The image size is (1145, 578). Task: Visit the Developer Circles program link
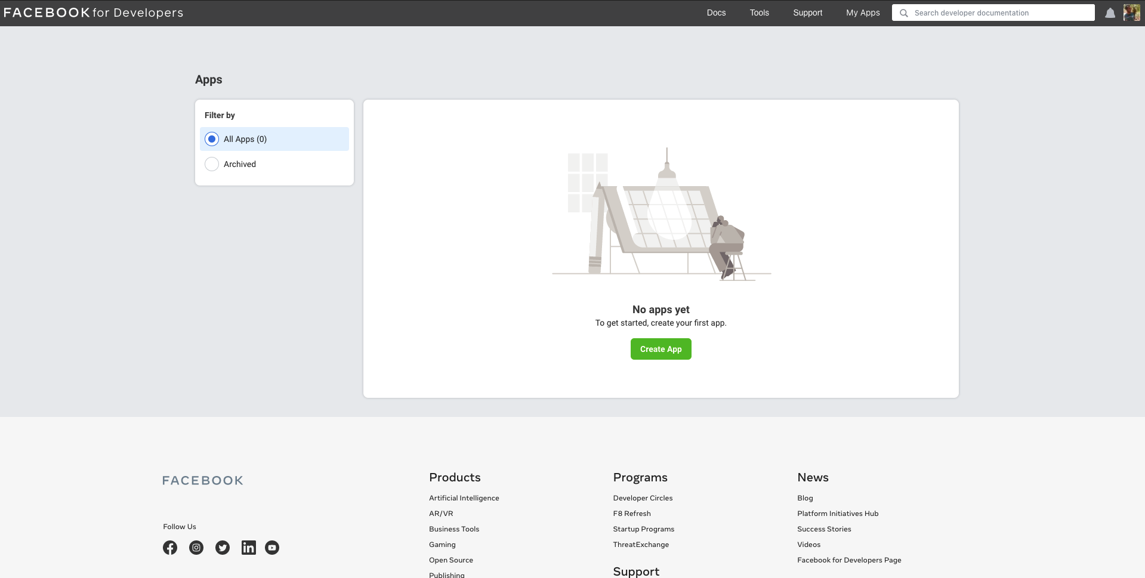(x=643, y=498)
